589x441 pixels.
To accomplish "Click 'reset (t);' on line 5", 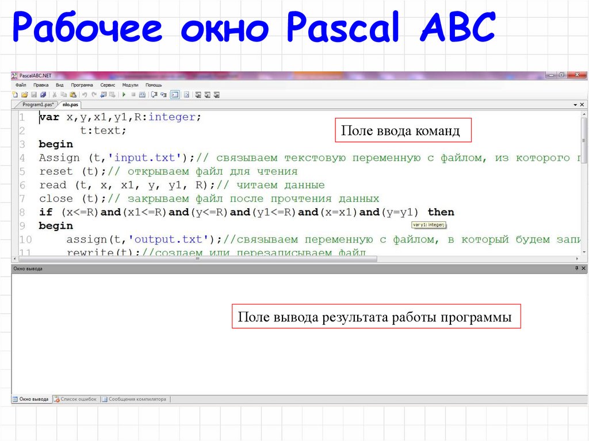I will pos(73,171).
